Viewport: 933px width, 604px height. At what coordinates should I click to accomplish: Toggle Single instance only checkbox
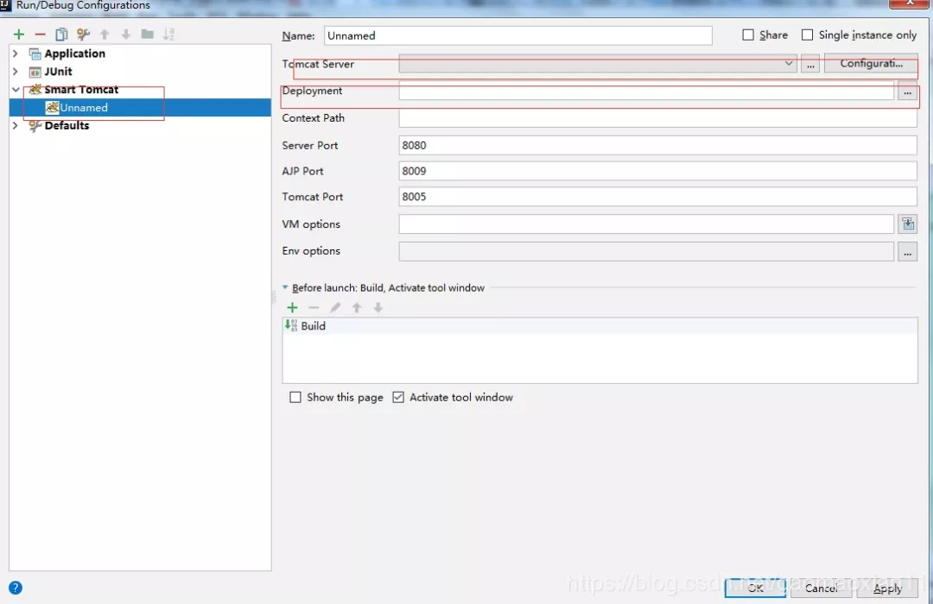[807, 35]
